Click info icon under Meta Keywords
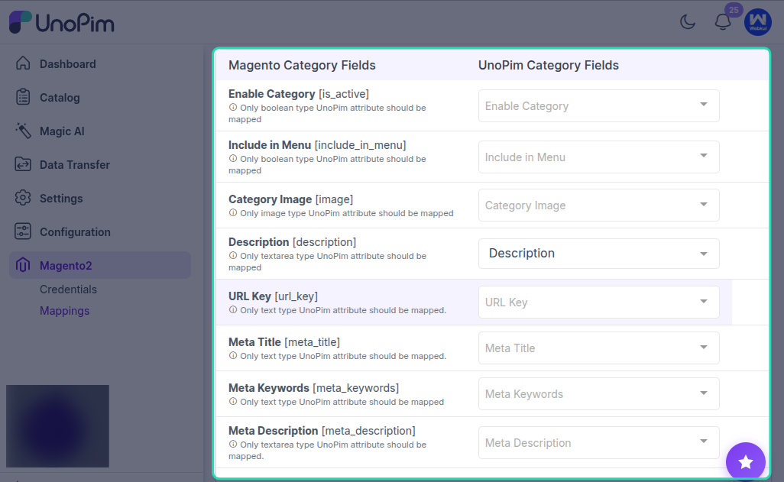This screenshot has width=784, height=482. (233, 402)
